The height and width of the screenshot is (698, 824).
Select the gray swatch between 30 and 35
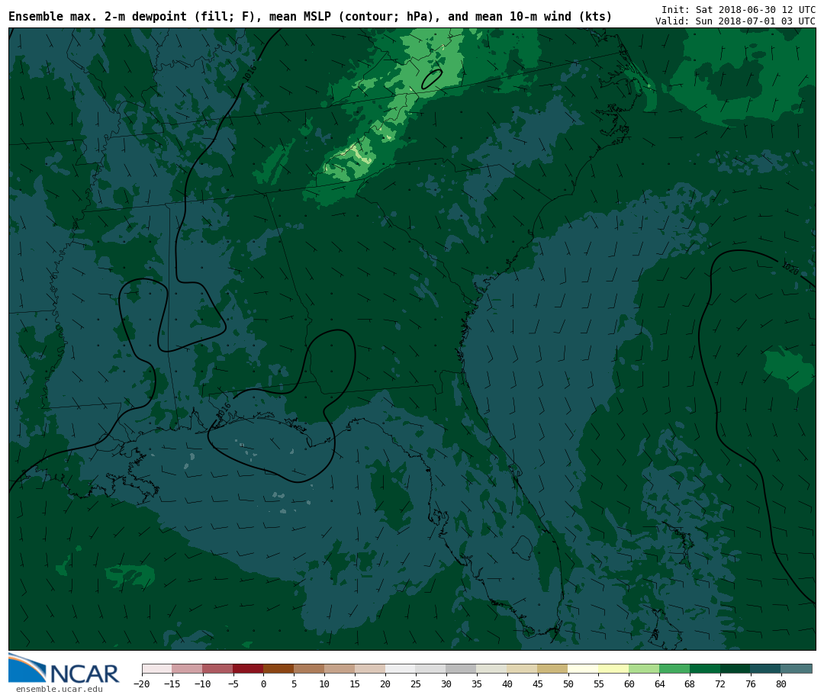[x=461, y=668]
